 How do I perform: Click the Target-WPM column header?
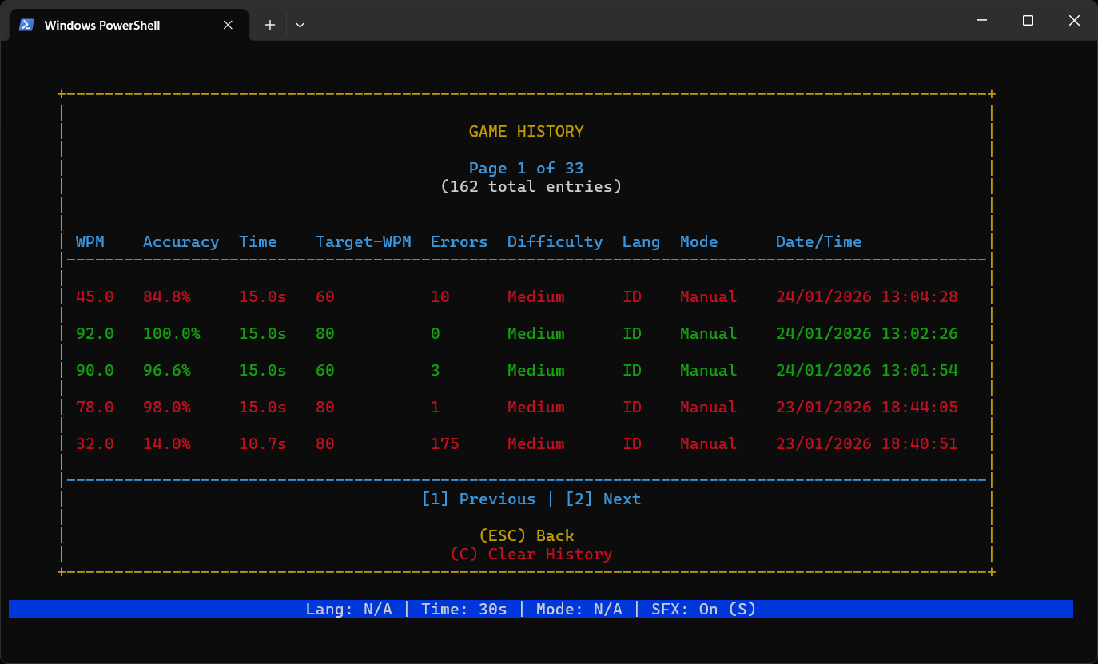point(364,241)
